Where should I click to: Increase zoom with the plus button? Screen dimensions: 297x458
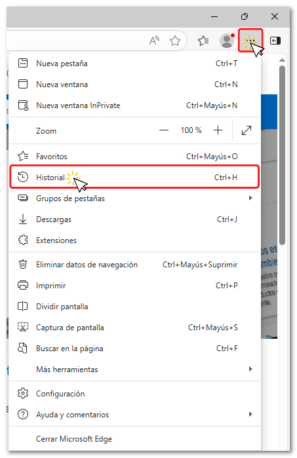point(218,130)
